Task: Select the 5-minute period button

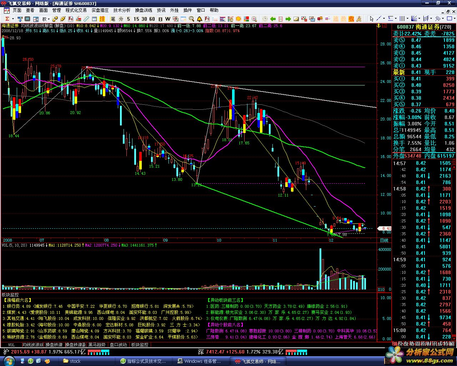Action: [129, 19]
